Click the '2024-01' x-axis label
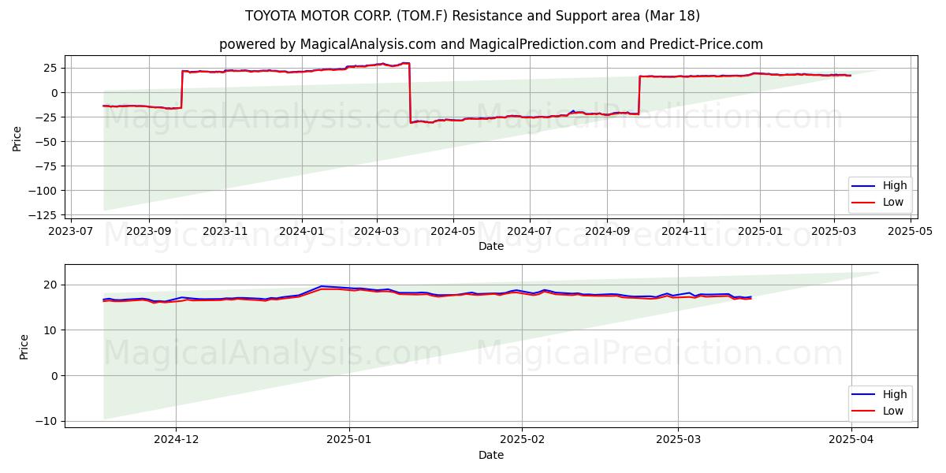 [x=301, y=232]
